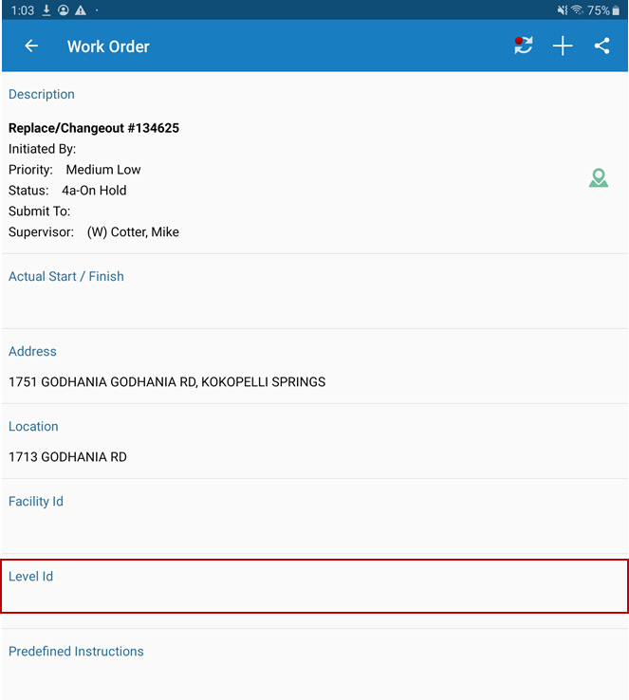Image resolution: width=629 pixels, height=700 pixels.
Task: Open the Predefined Instructions section
Action: pos(77,652)
